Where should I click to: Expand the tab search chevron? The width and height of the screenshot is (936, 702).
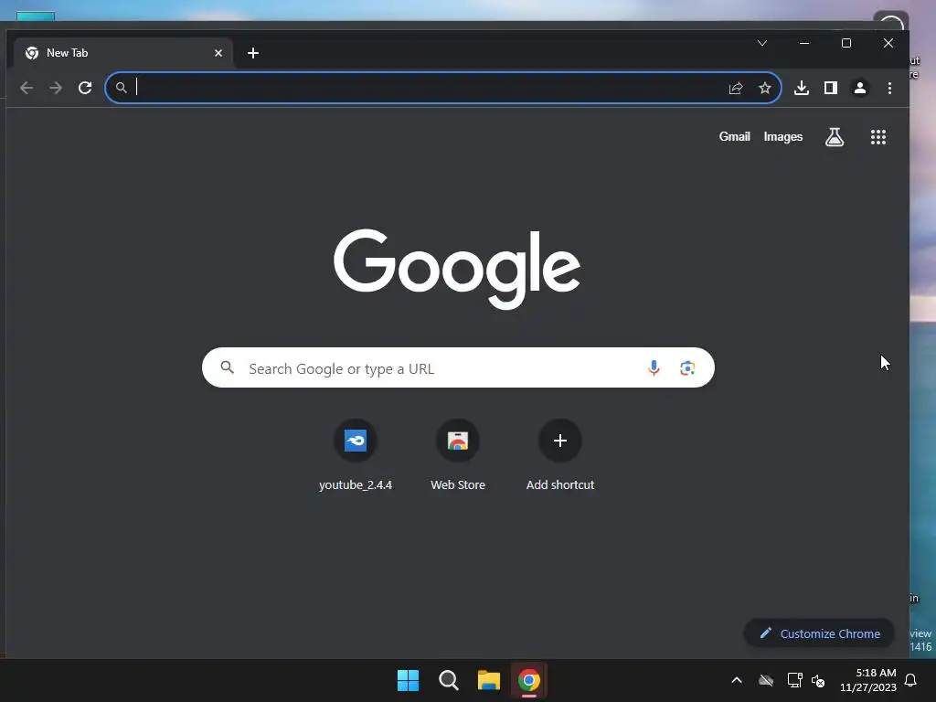761,43
